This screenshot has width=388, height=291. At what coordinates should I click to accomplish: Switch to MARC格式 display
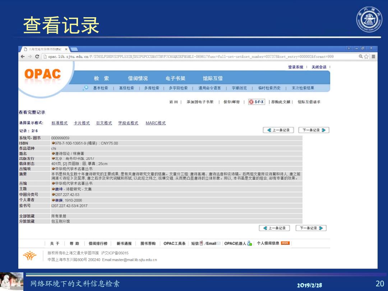click(x=156, y=123)
